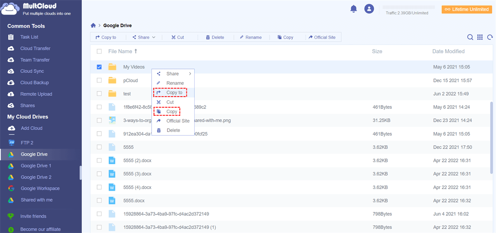The width and height of the screenshot is (496, 233).
Task: Go to home breadcrumb icon
Action: pyautogui.click(x=93, y=26)
